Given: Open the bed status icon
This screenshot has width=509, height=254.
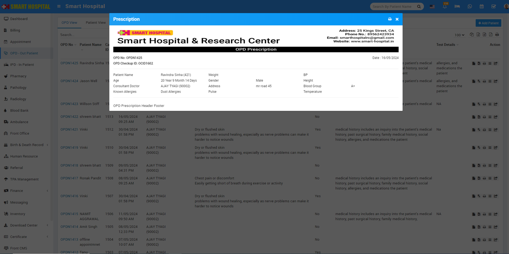Looking at the screenshot, I should [457, 6].
